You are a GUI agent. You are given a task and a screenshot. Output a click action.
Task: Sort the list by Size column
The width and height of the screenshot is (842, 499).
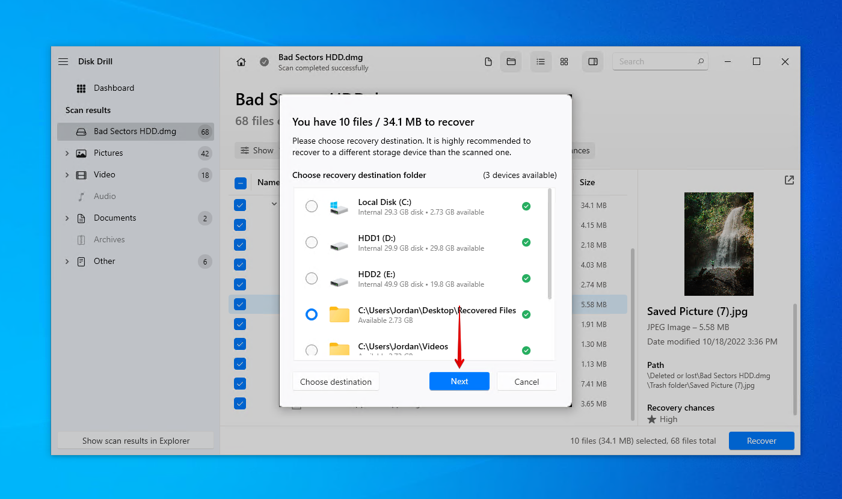(588, 182)
